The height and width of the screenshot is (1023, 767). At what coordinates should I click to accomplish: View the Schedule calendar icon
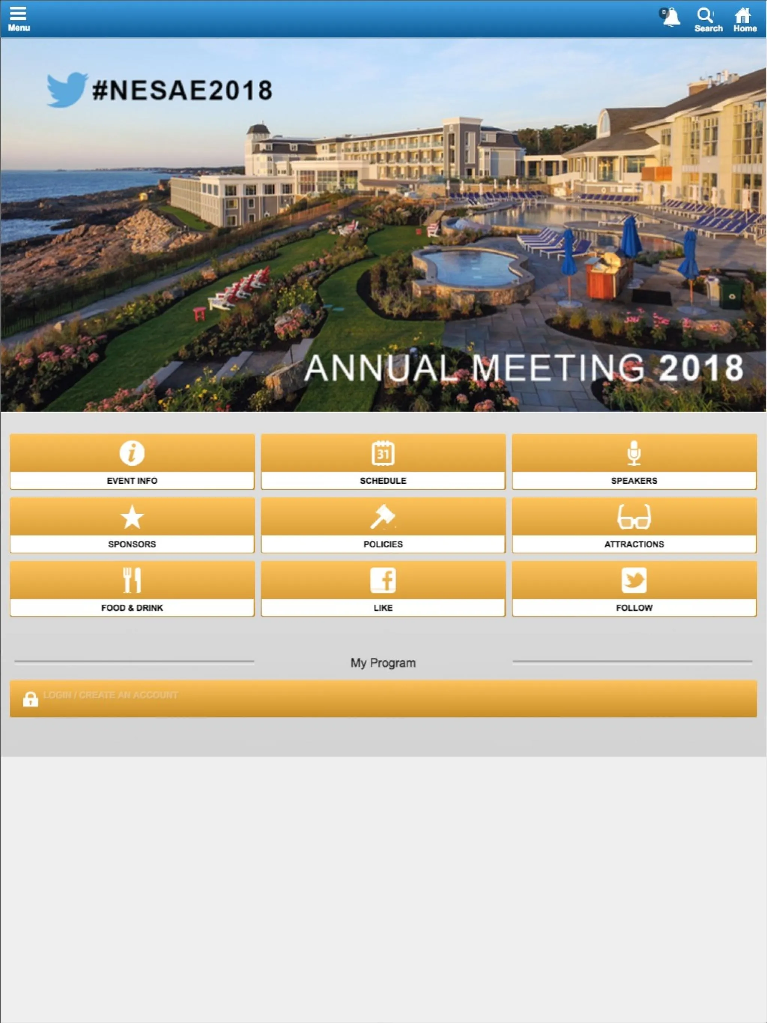tap(383, 453)
